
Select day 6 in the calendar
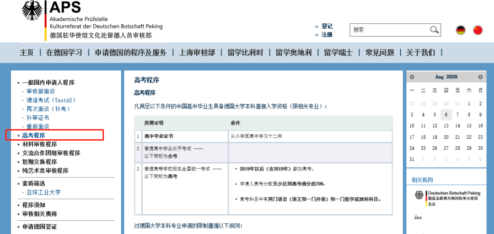point(446,115)
